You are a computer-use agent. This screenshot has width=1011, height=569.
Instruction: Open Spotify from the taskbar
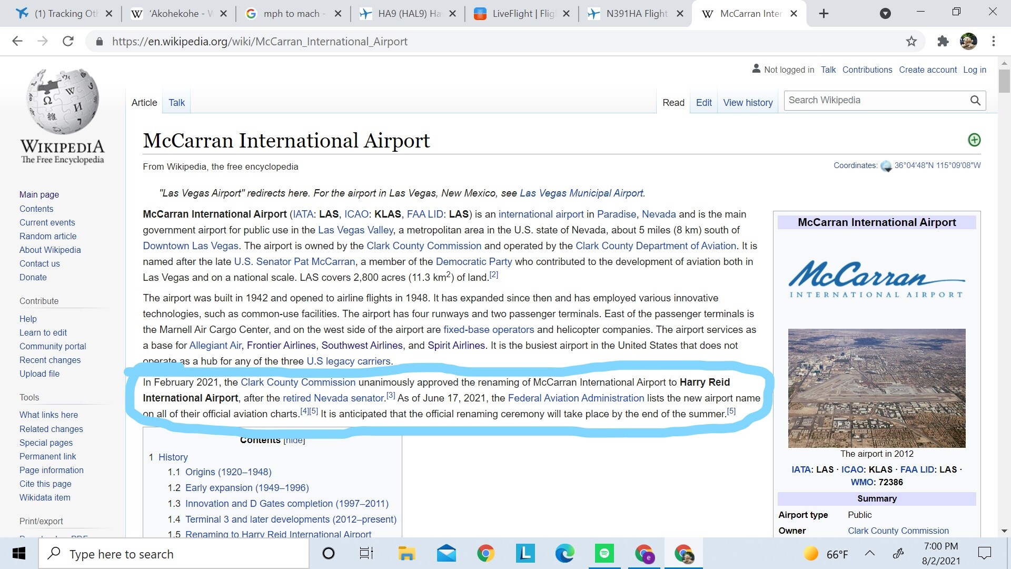604,554
